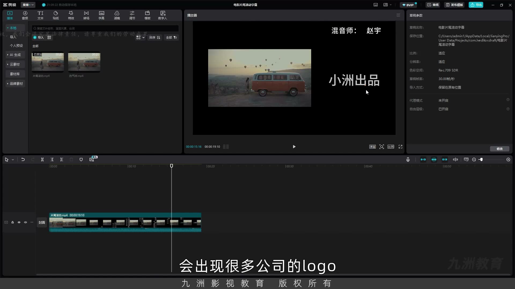The width and height of the screenshot is (515, 289).
Task: Click the 封面 cover button on track
Action: 42,222
